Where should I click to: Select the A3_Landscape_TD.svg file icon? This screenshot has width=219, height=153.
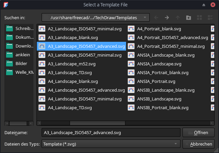click(42, 72)
